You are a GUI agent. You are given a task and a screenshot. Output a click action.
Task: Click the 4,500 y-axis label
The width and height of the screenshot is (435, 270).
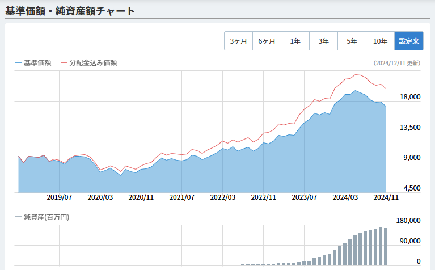pyautogui.click(x=412, y=188)
